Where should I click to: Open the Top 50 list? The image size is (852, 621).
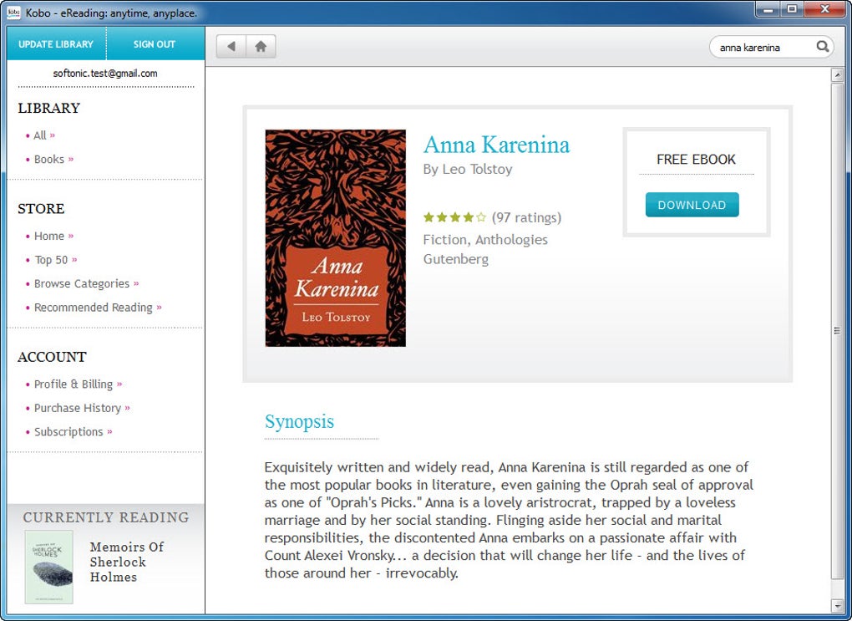click(x=52, y=260)
